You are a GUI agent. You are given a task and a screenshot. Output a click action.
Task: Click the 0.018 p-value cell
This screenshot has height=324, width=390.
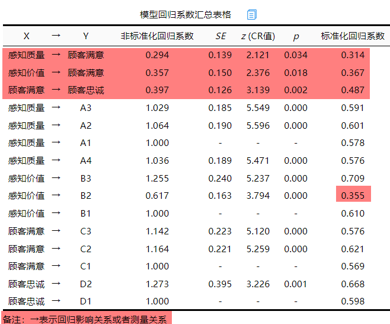pyautogui.click(x=296, y=73)
